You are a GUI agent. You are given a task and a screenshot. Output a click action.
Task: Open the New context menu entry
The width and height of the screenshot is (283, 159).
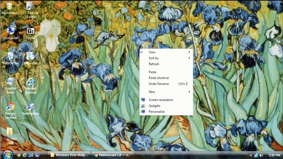click(x=166, y=92)
